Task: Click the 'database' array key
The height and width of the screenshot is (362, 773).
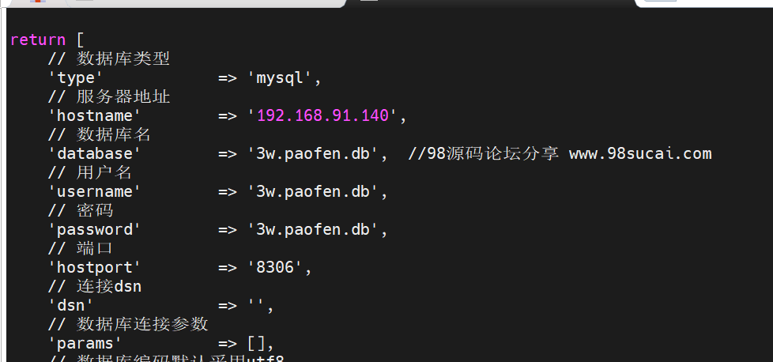Action: point(95,153)
